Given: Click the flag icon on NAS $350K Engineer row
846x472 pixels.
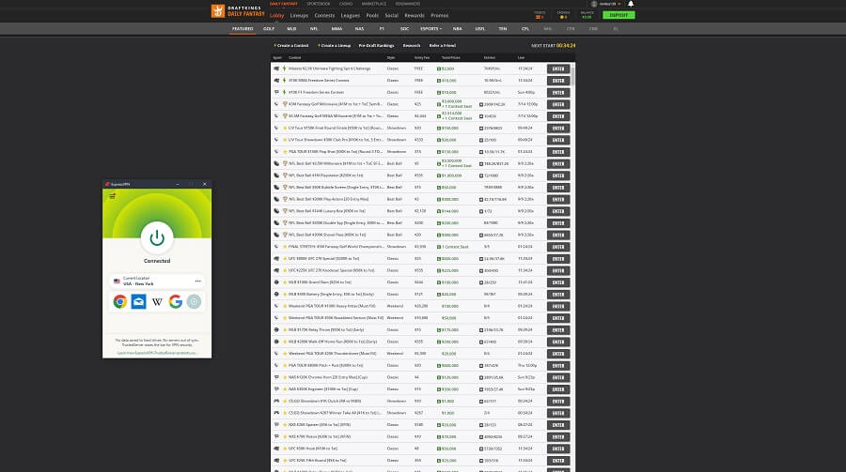Looking at the screenshot, I should [276, 389].
